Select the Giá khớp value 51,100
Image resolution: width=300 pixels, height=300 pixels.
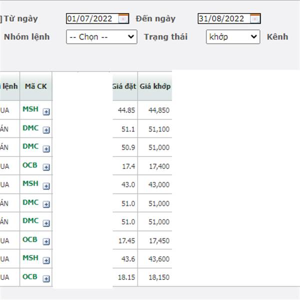[159, 129]
